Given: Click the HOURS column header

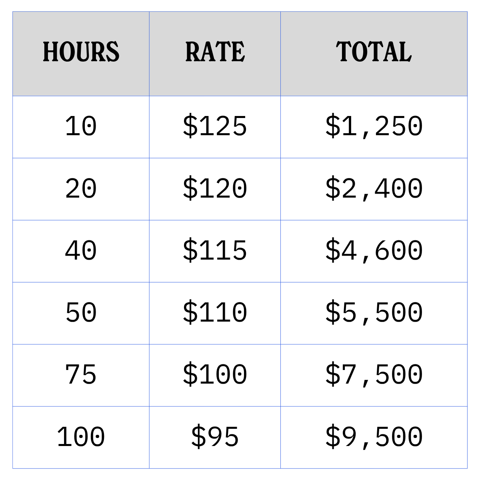Looking at the screenshot, I should click(x=81, y=54).
